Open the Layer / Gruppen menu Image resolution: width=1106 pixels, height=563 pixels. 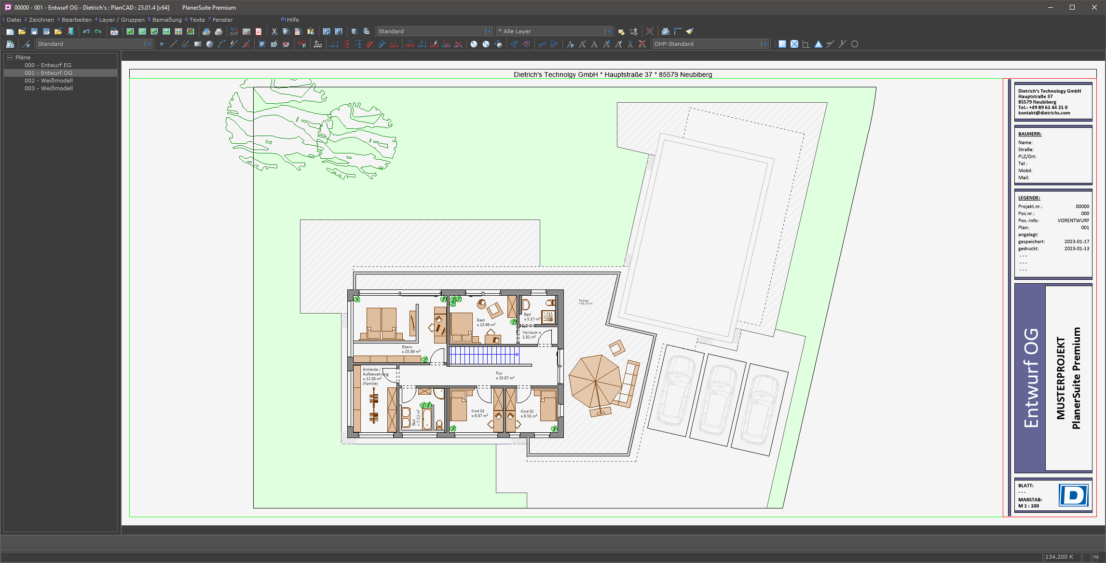pos(122,20)
